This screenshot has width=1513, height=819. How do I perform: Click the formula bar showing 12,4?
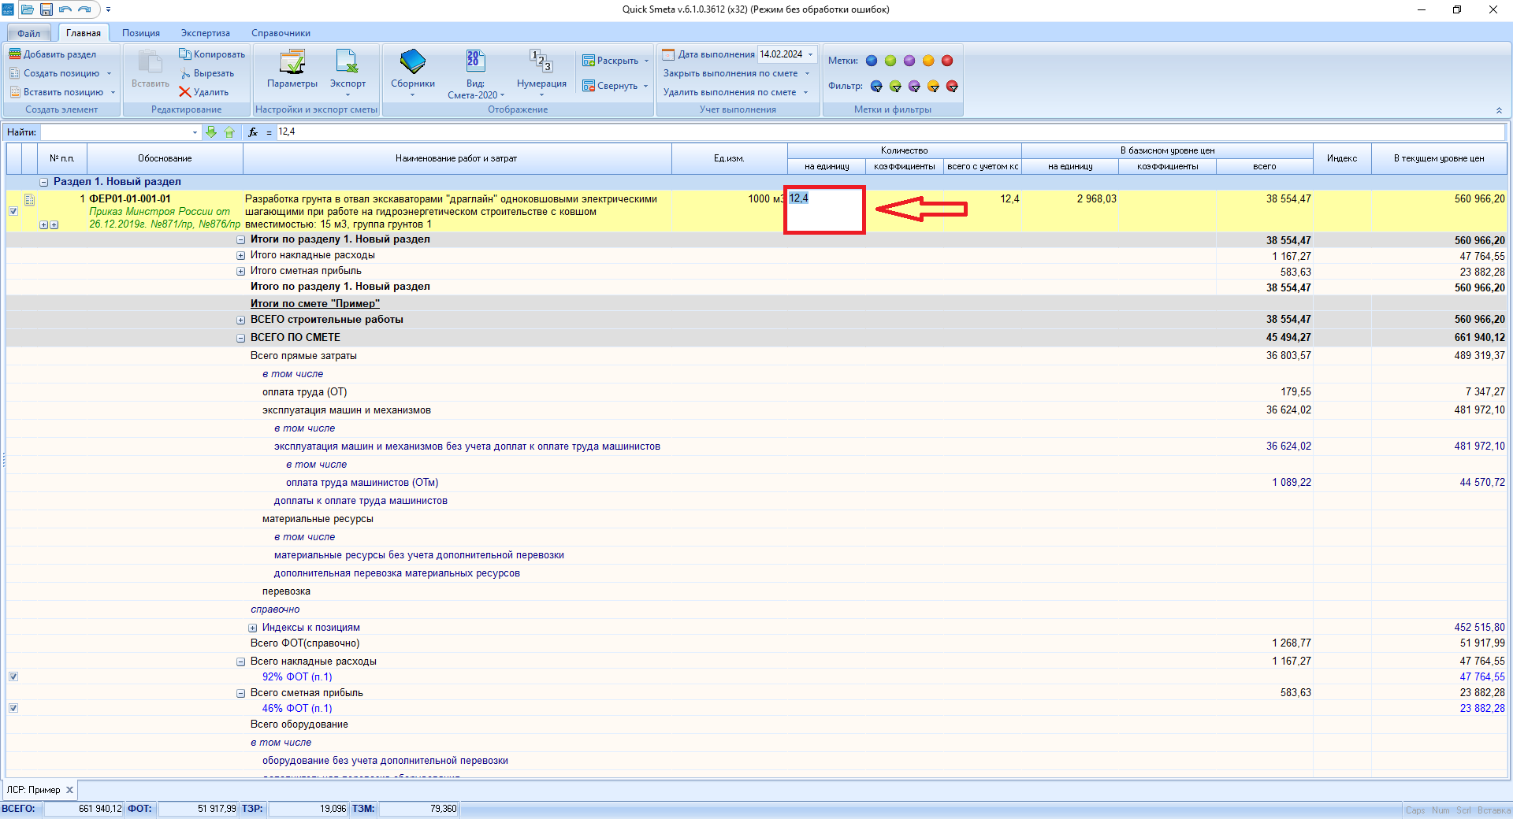coord(890,132)
